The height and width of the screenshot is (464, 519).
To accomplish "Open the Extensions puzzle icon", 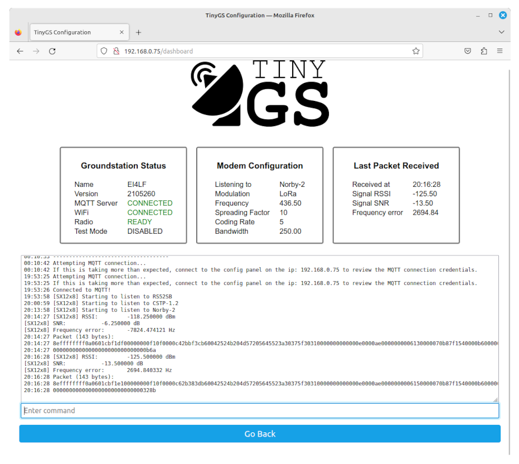I will click(x=484, y=51).
